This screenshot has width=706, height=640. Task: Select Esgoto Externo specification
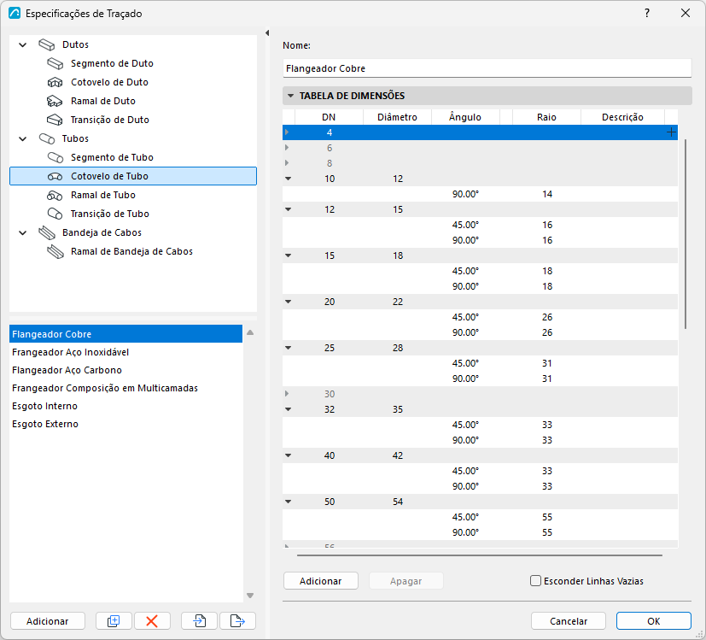tap(126, 424)
